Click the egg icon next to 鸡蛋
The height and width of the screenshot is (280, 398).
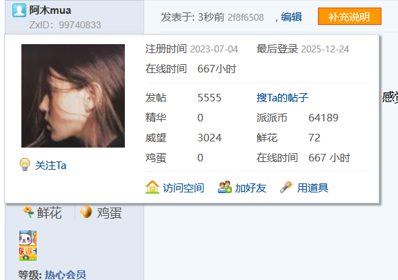[86, 212]
